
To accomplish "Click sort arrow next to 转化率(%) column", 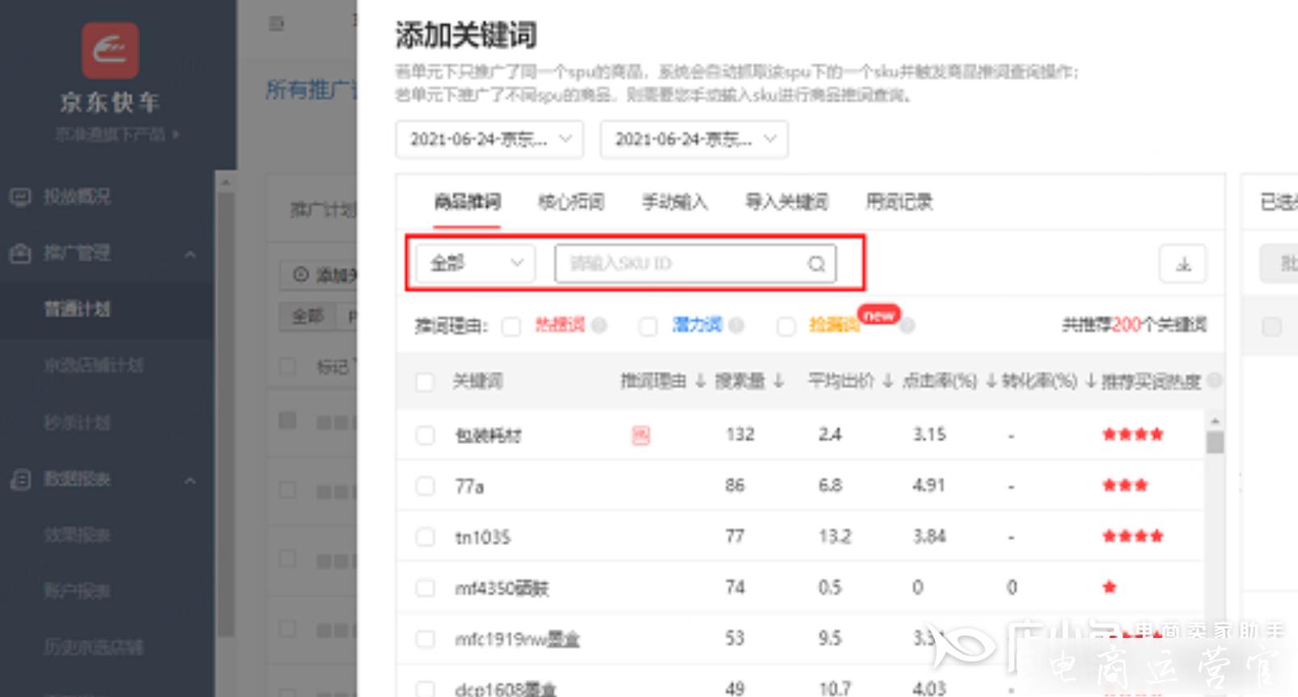I will point(1091,381).
